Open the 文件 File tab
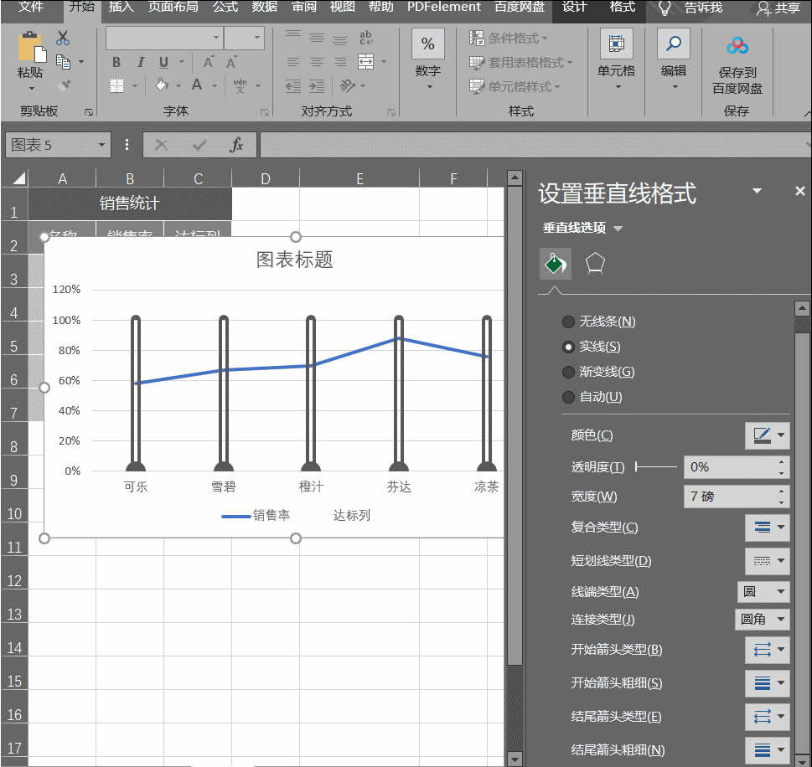Viewport: 812px width, 767px height. [31, 8]
